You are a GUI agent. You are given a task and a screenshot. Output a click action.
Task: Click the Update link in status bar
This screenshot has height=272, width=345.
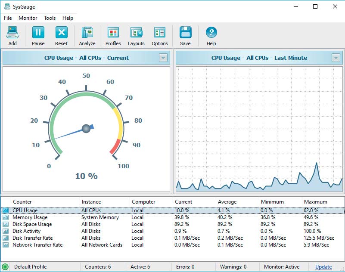pos(323,267)
